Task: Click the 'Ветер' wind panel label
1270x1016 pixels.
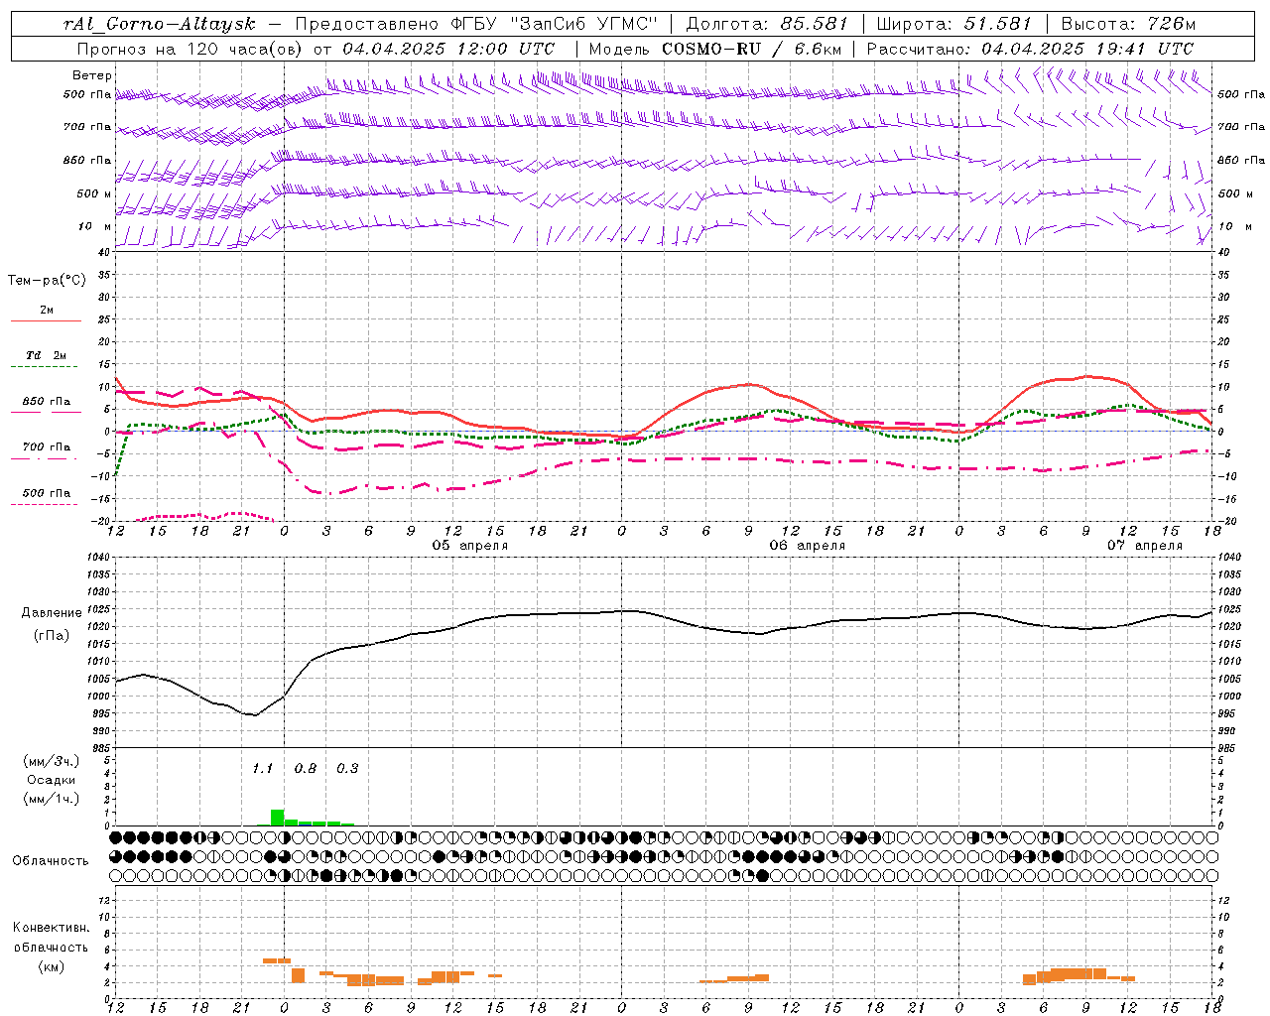Action: [x=92, y=75]
